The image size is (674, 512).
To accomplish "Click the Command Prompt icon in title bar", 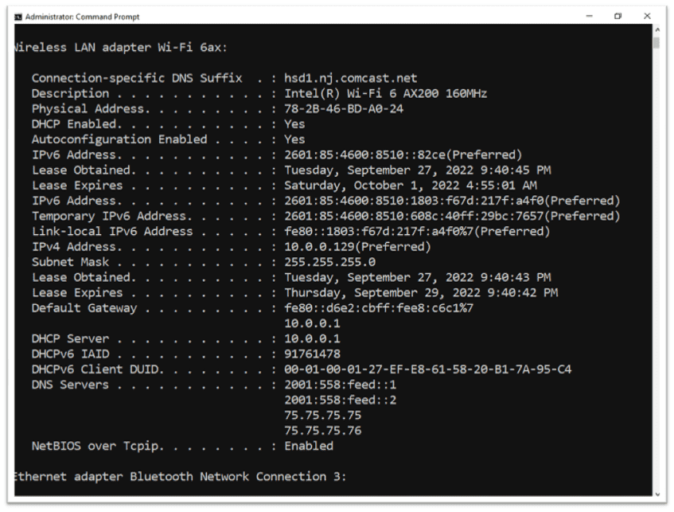I will pyautogui.click(x=18, y=16).
